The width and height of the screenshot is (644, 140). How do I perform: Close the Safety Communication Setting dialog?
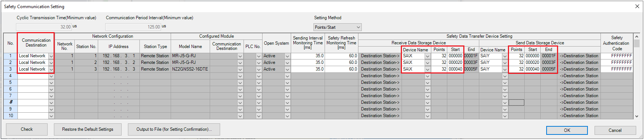(637, 6)
